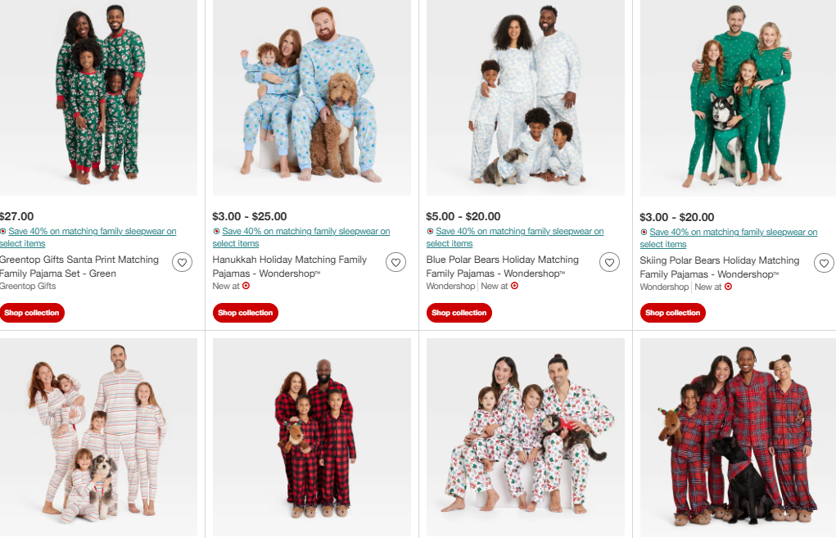Open Hanukkah Holiday Matching Family Pajamas title

[290, 267]
